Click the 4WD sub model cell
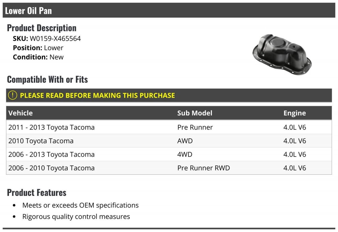The width and height of the screenshot is (338, 232). pos(185,154)
